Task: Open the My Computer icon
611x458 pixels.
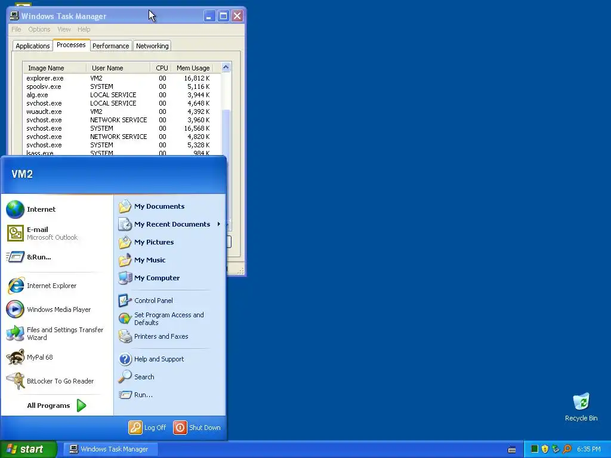Action: coord(125,278)
